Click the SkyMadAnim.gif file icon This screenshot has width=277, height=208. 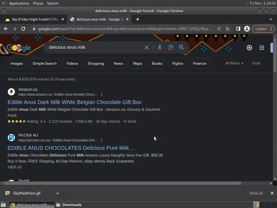pyautogui.click(x=8, y=193)
